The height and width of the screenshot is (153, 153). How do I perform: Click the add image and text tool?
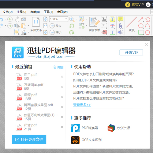tap(82, 26)
